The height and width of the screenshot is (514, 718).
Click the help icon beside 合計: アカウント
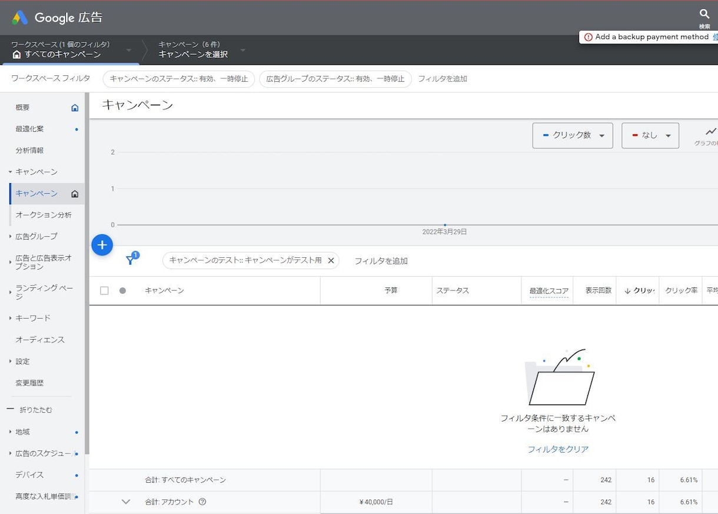pyautogui.click(x=202, y=502)
